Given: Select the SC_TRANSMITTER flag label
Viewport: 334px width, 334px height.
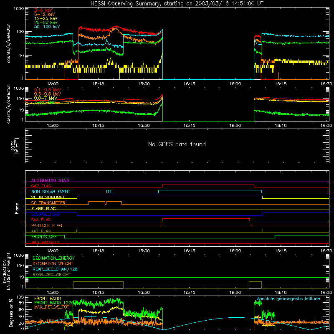Looking at the screenshot, I should pos(48,202).
